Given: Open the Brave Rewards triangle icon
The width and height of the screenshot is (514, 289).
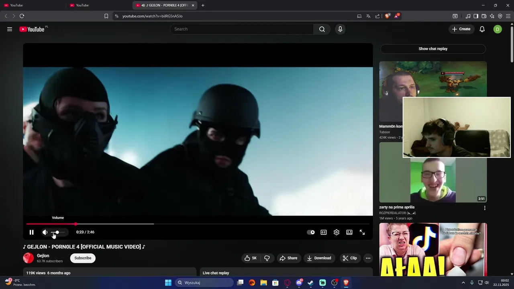Looking at the screenshot, I should coord(396,16).
